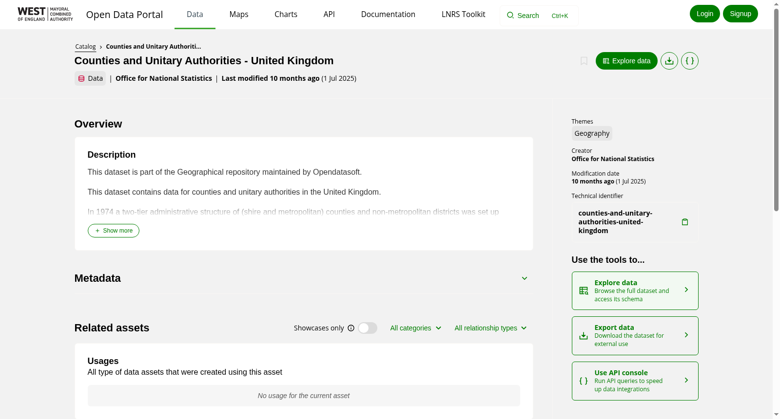Open the API console braces icon in header
The width and height of the screenshot is (780, 419).
pyautogui.click(x=690, y=61)
